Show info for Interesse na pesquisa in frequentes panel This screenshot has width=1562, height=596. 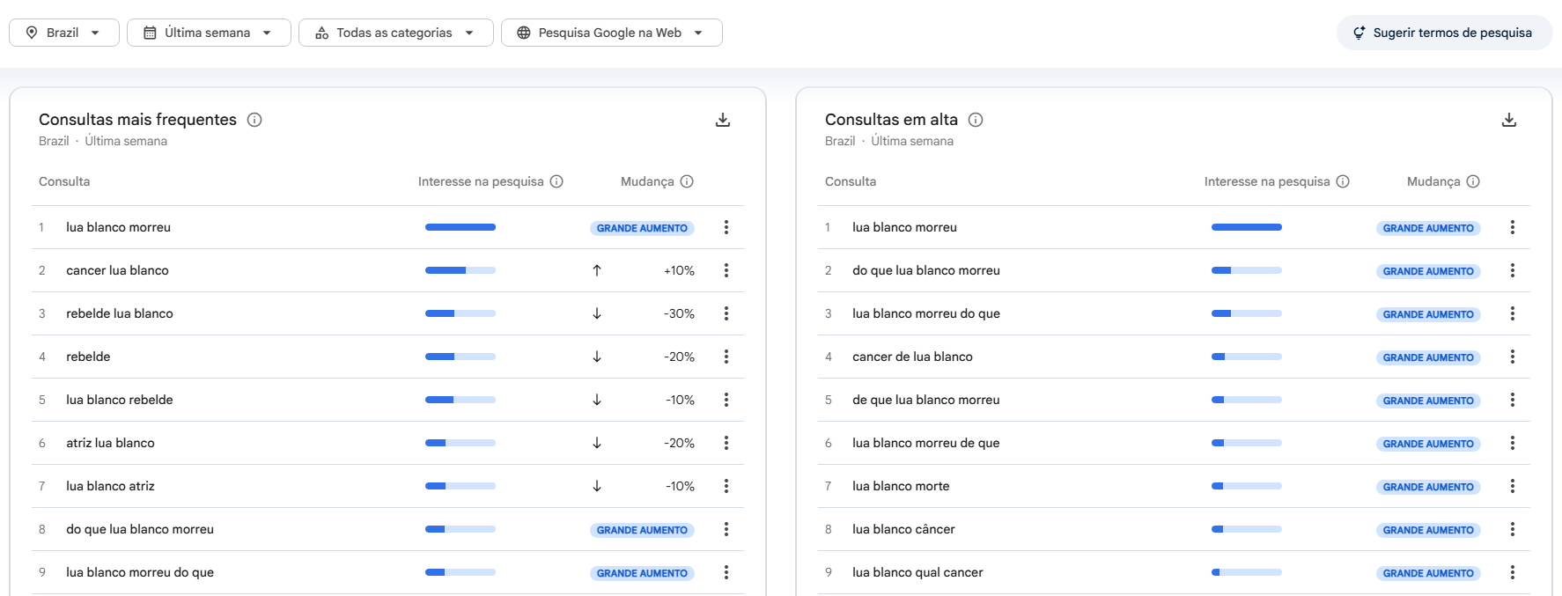coord(556,181)
